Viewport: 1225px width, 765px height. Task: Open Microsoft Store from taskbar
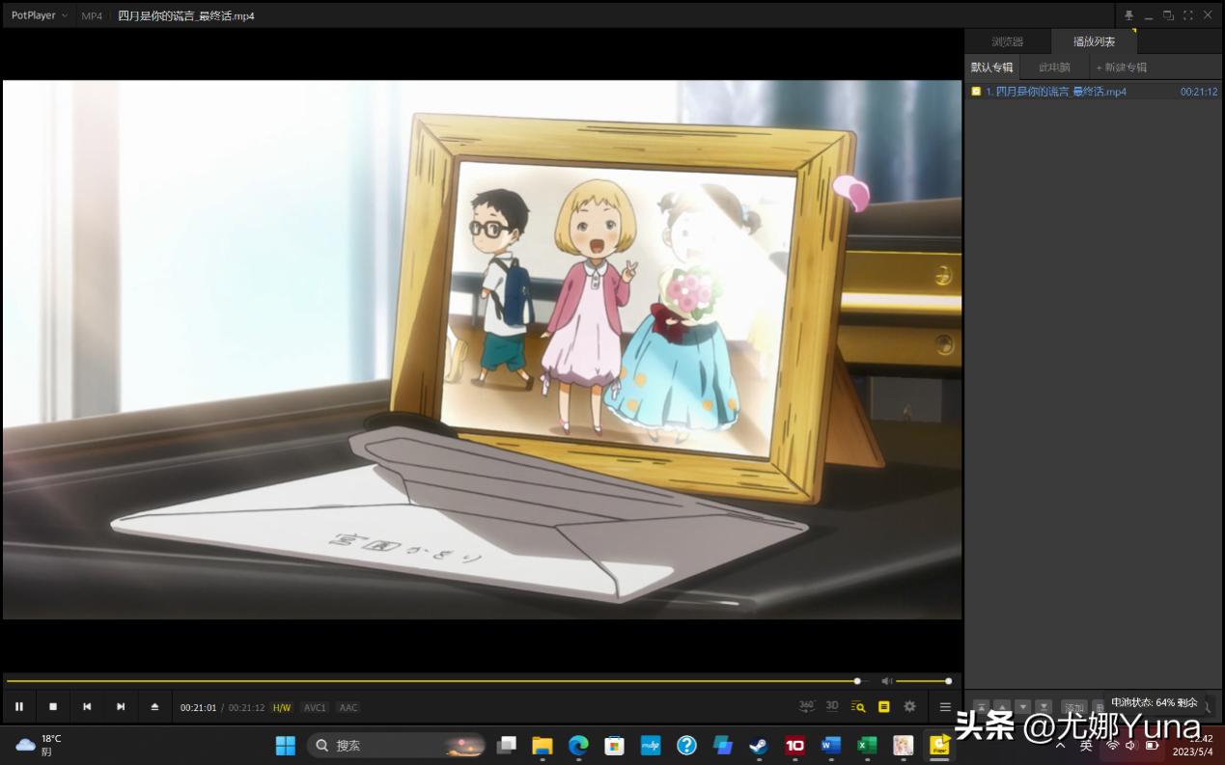pyautogui.click(x=614, y=745)
